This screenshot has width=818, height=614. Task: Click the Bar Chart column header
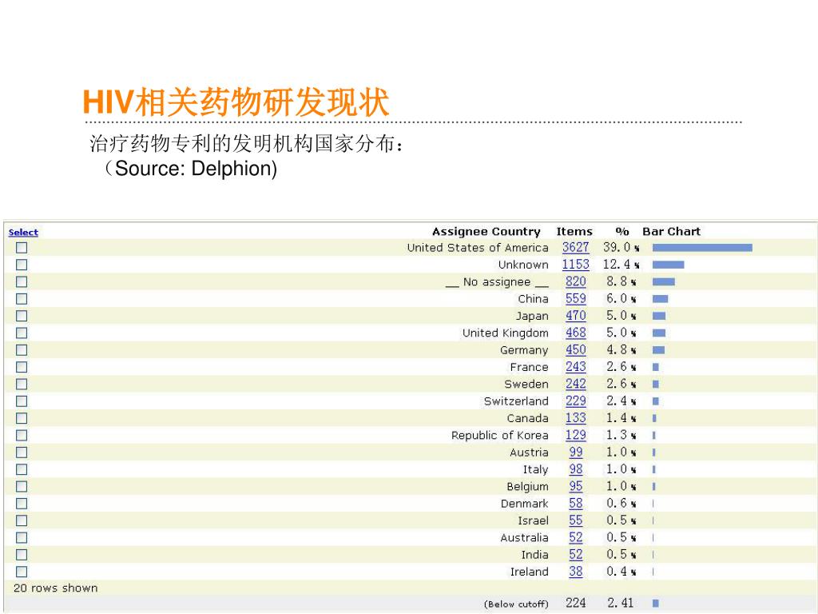pos(671,232)
